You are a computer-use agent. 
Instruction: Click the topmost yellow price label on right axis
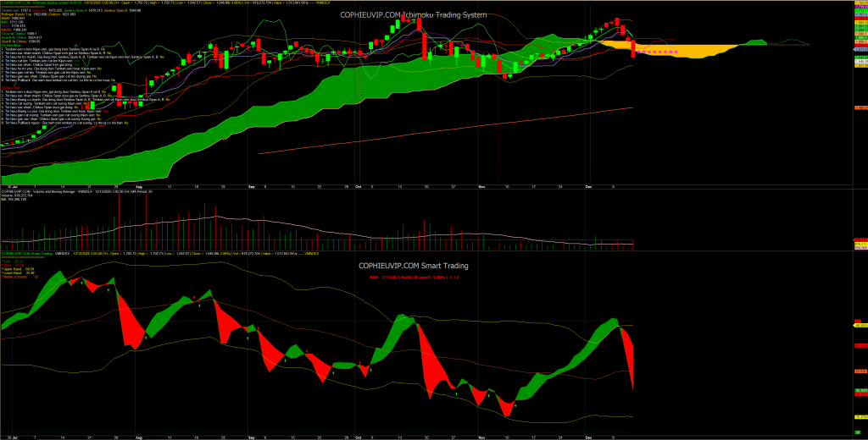[x=859, y=4]
